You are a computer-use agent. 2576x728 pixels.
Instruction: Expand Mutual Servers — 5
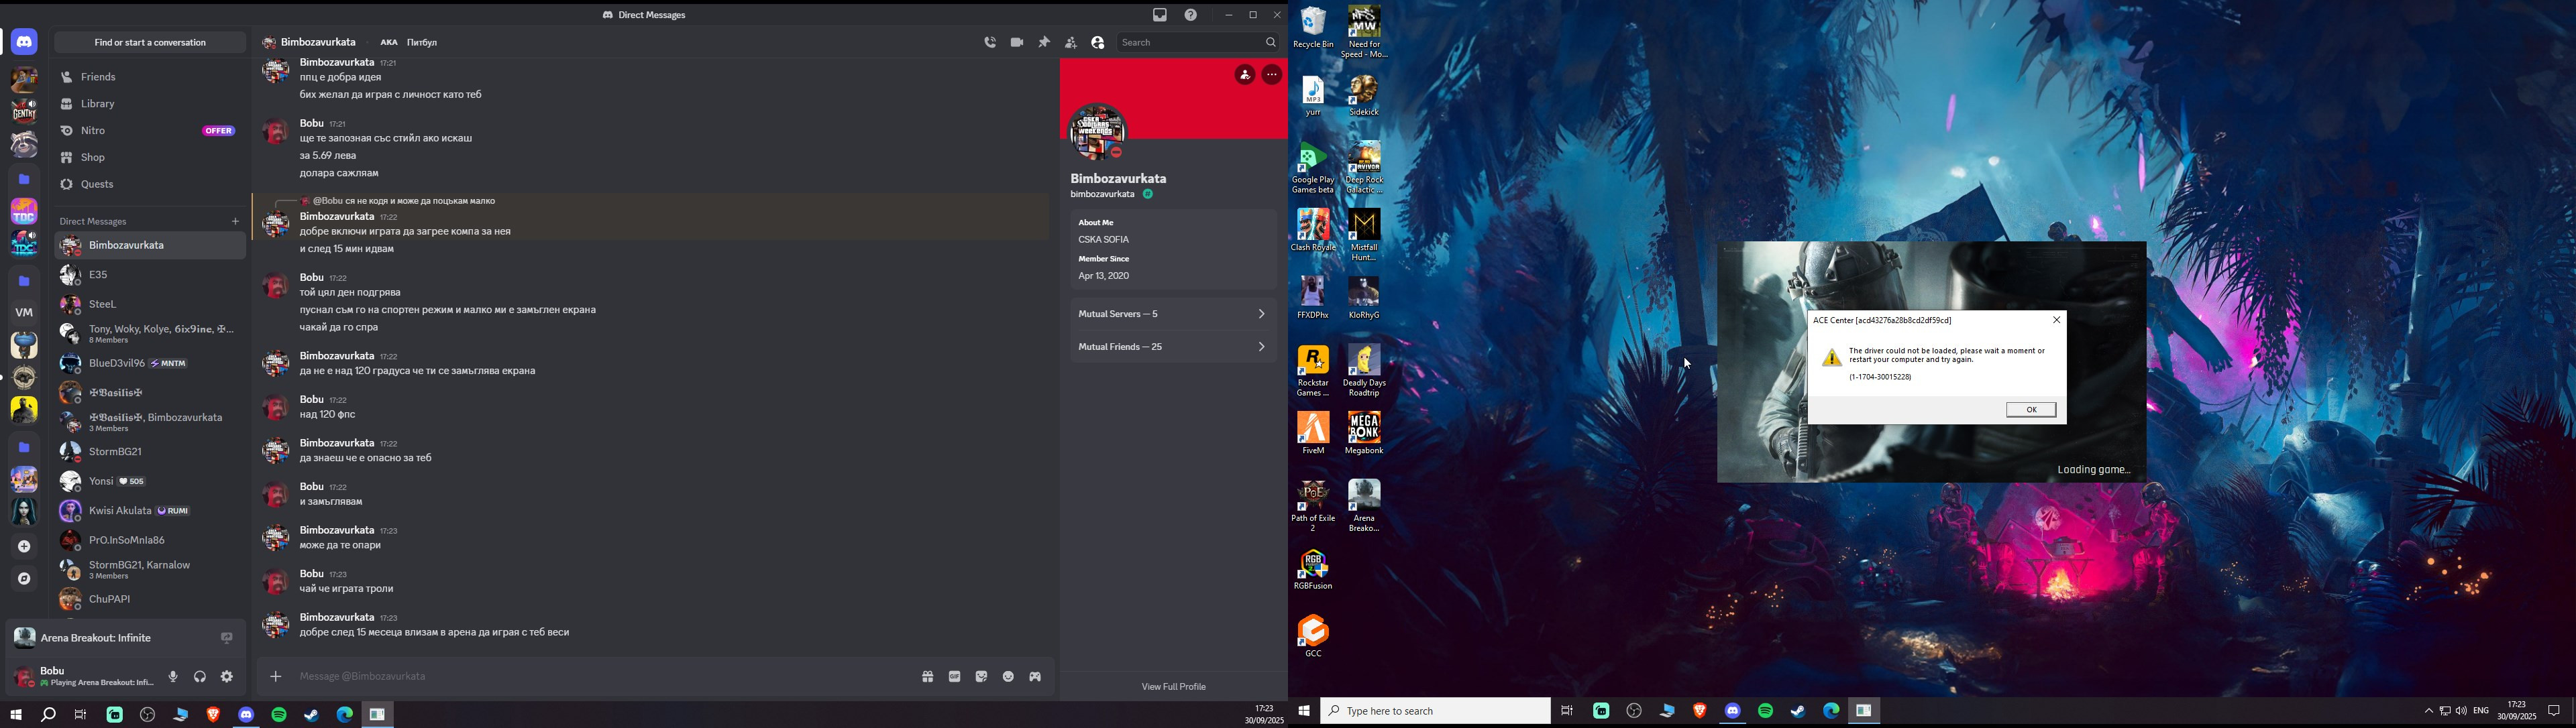click(1173, 314)
